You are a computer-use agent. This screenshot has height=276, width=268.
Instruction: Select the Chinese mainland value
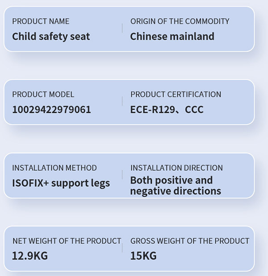point(172,37)
